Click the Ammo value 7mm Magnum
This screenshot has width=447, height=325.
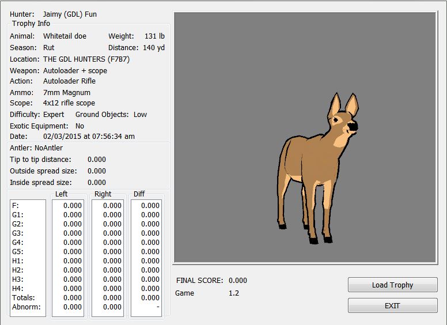(66, 92)
